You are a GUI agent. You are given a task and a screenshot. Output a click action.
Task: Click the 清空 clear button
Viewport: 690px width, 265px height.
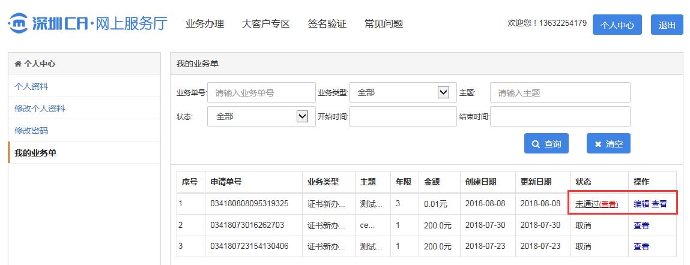(608, 144)
